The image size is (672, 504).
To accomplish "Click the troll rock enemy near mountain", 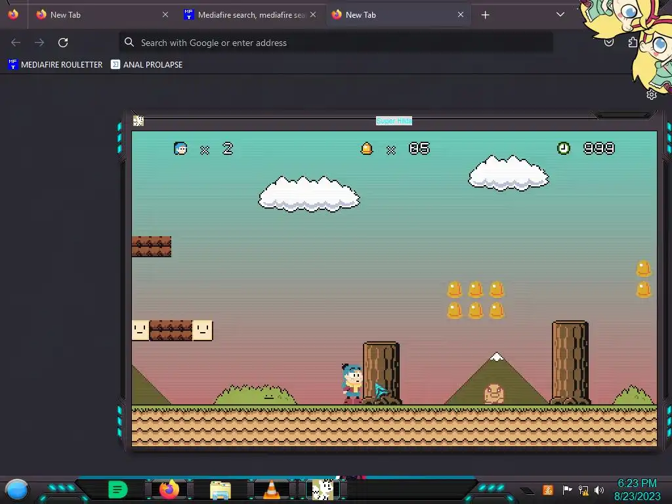I will click(x=493, y=394).
